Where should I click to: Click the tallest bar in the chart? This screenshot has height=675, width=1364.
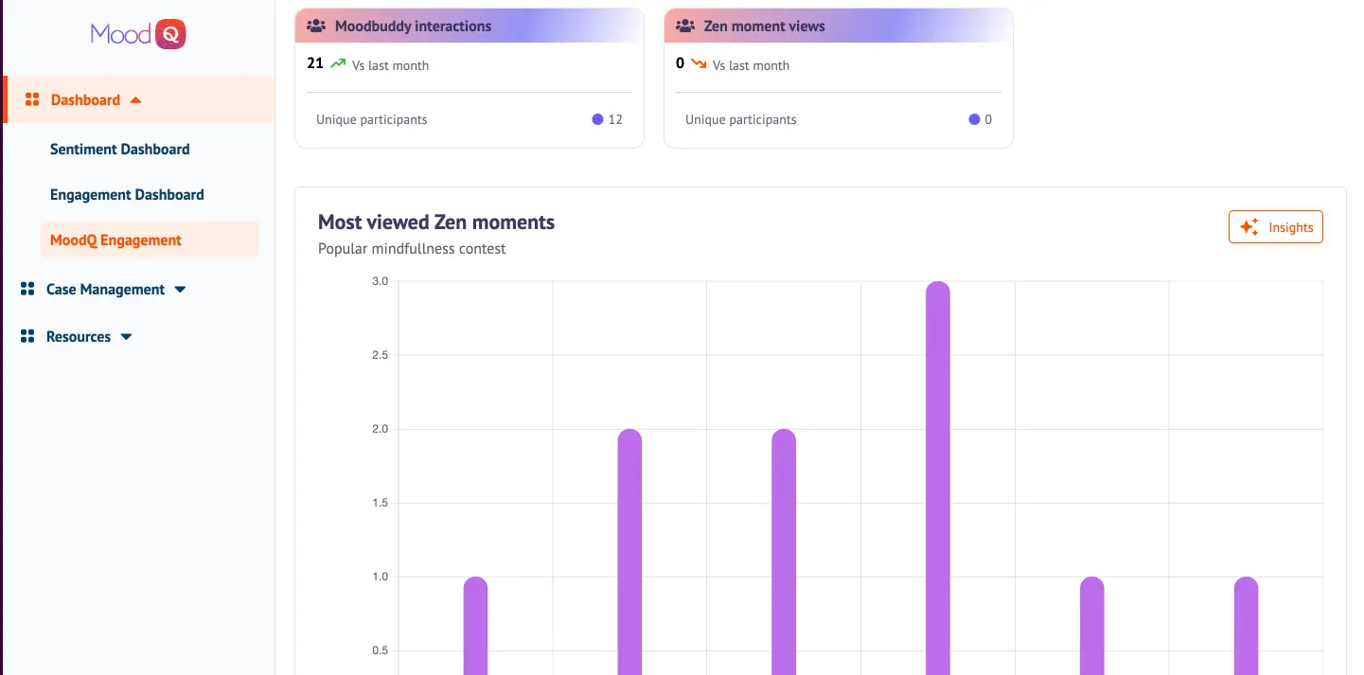pos(937,473)
